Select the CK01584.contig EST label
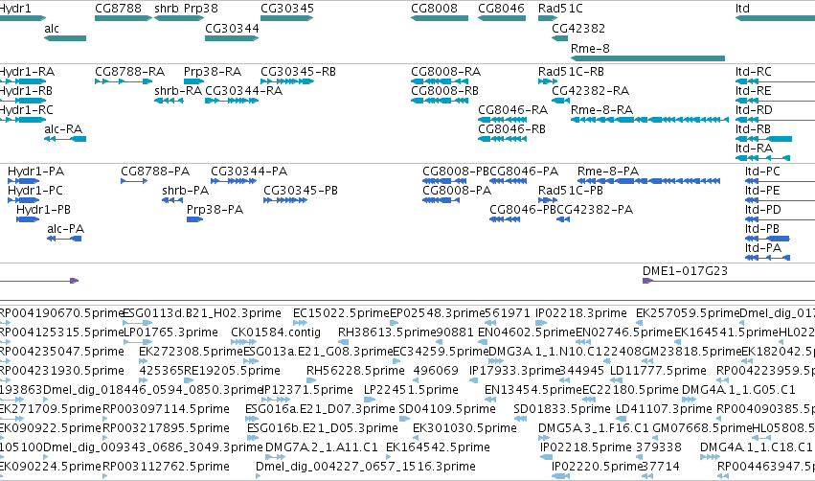815x481 pixels. click(276, 332)
